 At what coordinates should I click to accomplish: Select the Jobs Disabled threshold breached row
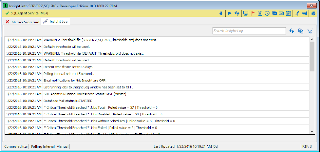[157, 114]
